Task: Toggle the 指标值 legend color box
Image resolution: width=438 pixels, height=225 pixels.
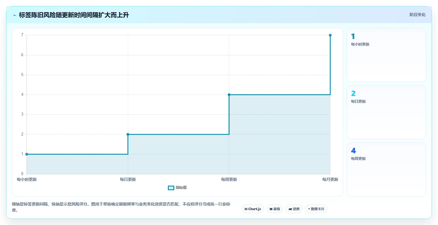Action: click(x=171, y=188)
